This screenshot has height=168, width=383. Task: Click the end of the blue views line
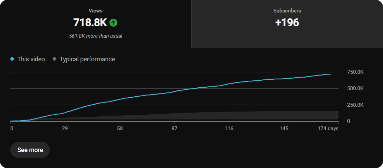(330, 74)
